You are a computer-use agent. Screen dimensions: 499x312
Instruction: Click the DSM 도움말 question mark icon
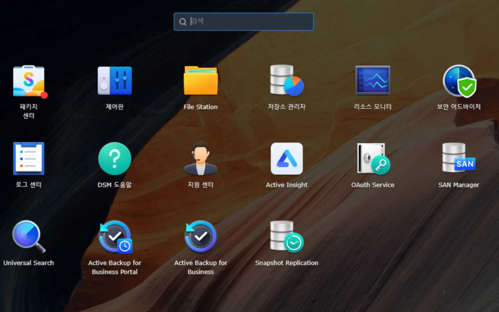pyautogui.click(x=115, y=159)
